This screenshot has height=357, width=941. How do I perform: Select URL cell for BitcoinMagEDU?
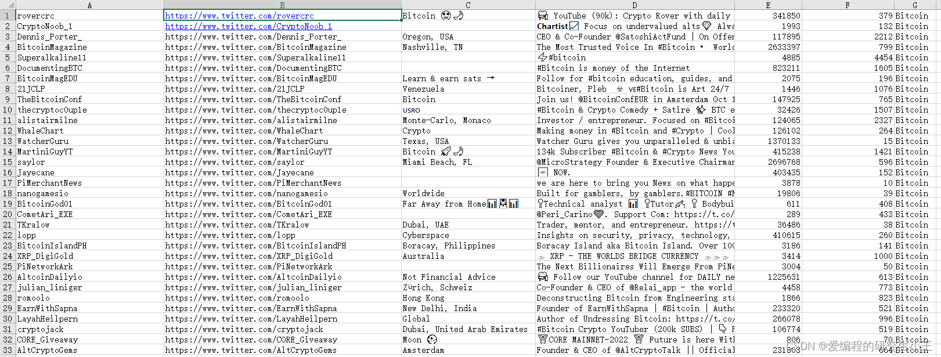(282, 78)
